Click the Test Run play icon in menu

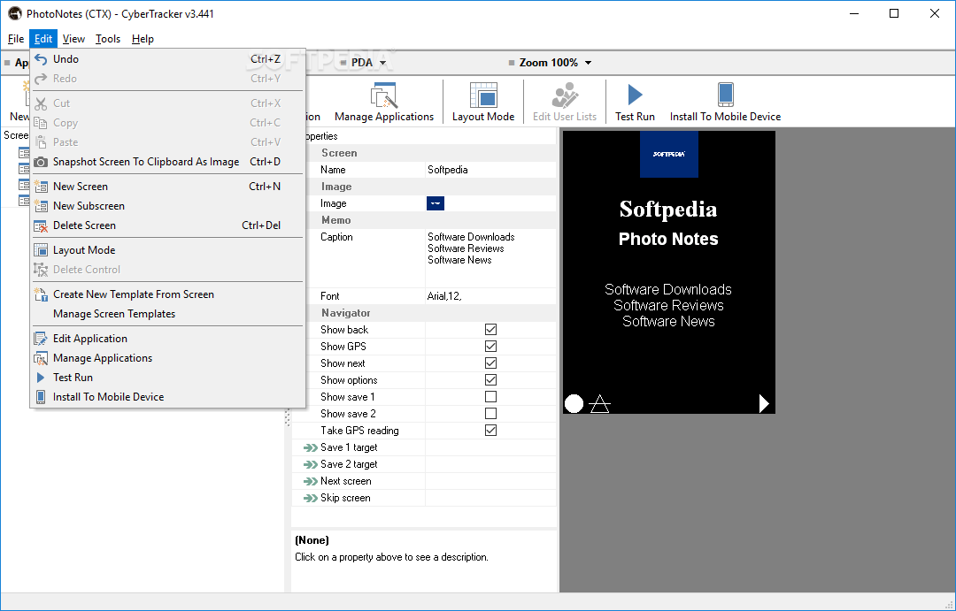click(x=41, y=378)
